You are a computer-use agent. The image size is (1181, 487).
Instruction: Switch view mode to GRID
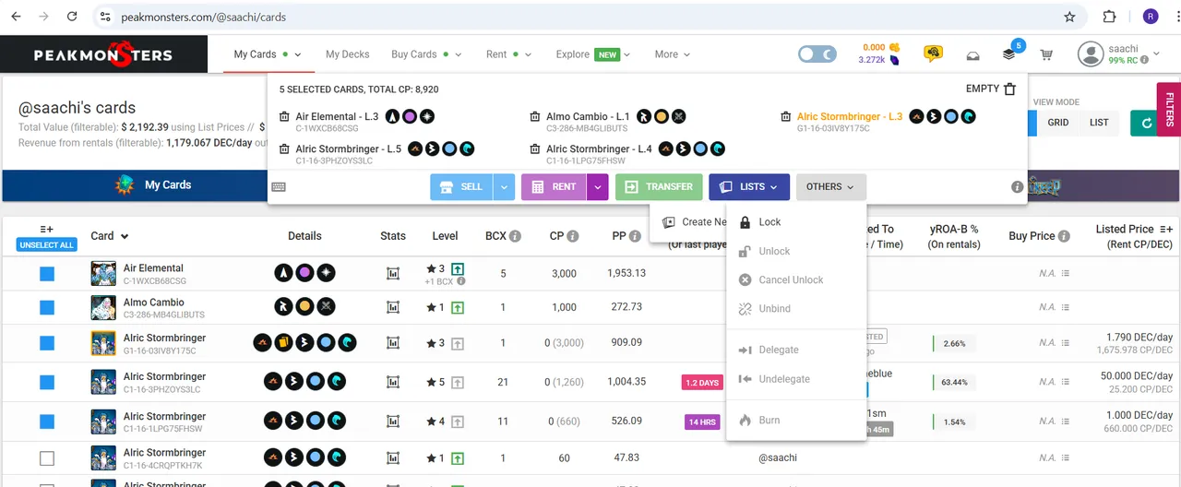pyautogui.click(x=1058, y=123)
